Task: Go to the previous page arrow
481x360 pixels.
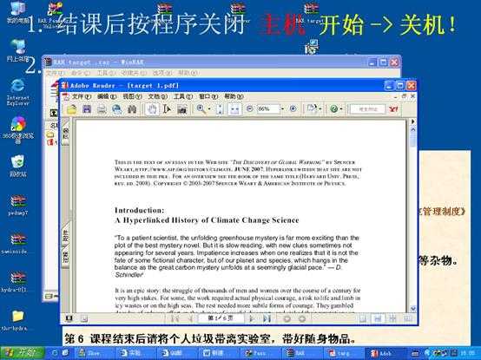Action: (x=190, y=319)
